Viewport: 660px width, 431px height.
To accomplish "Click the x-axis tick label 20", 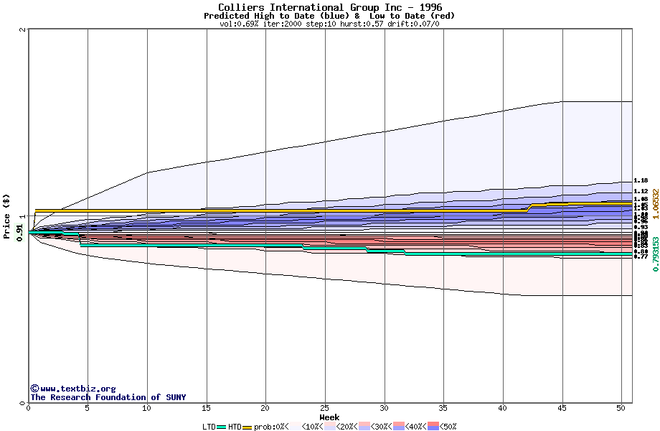I will click(x=265, y=408).
